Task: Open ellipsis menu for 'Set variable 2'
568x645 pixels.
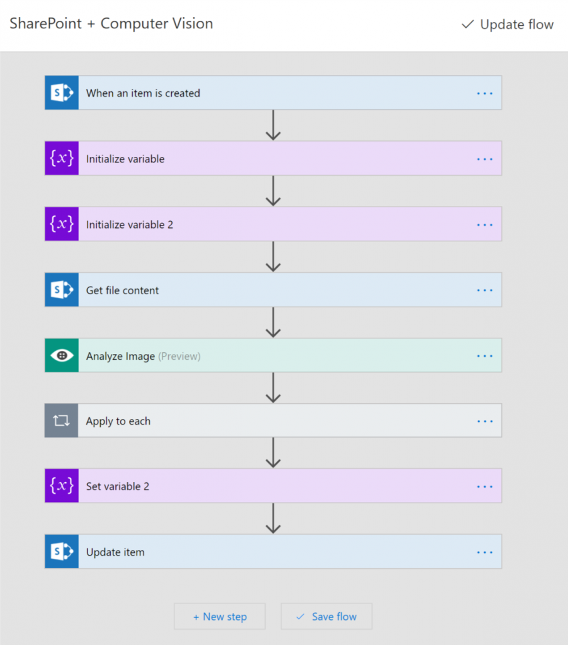Action: click(x=484, y=487)
